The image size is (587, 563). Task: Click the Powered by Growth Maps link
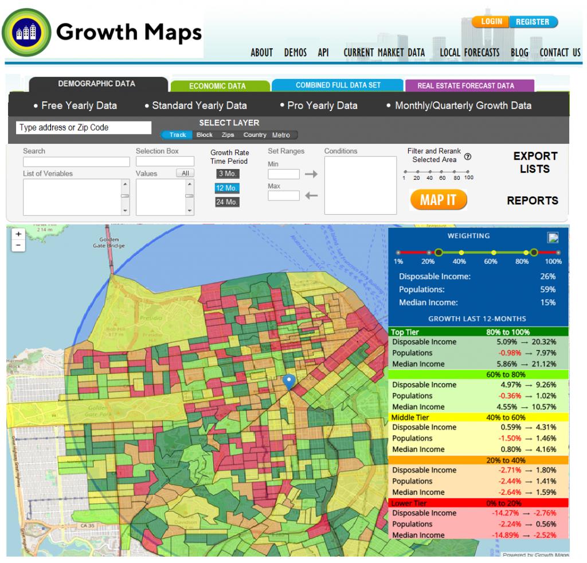click(535, 555)
